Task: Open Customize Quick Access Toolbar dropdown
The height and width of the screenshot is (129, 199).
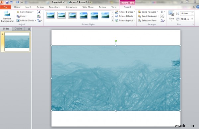Action: click(x=22, y=2)
